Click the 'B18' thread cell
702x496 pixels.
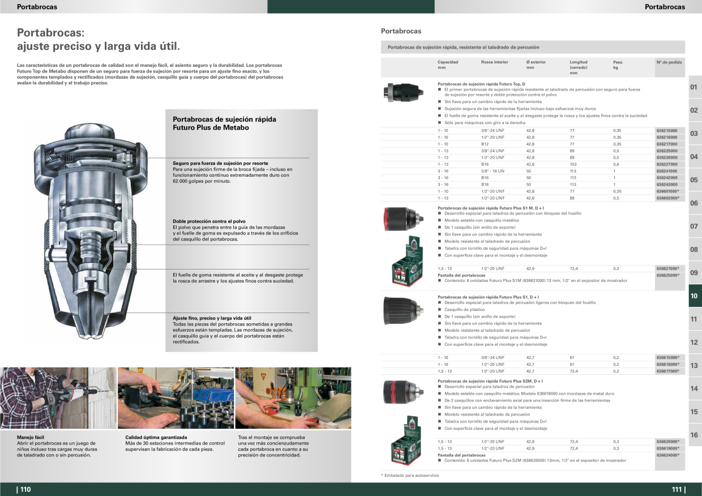point(485,185)
